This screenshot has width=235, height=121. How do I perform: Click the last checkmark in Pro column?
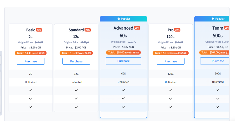pos(171,107)
